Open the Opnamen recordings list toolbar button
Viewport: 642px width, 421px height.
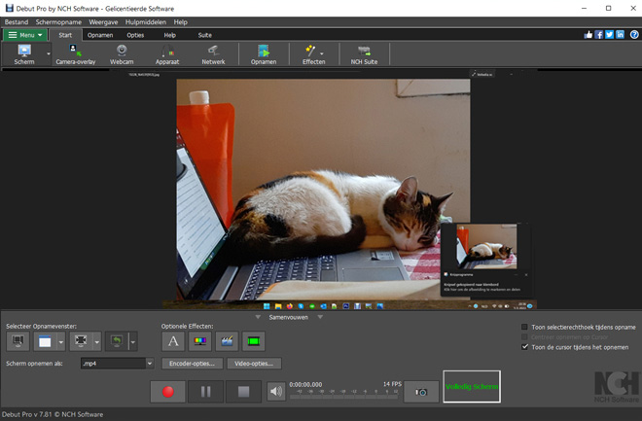pos(264,54)
